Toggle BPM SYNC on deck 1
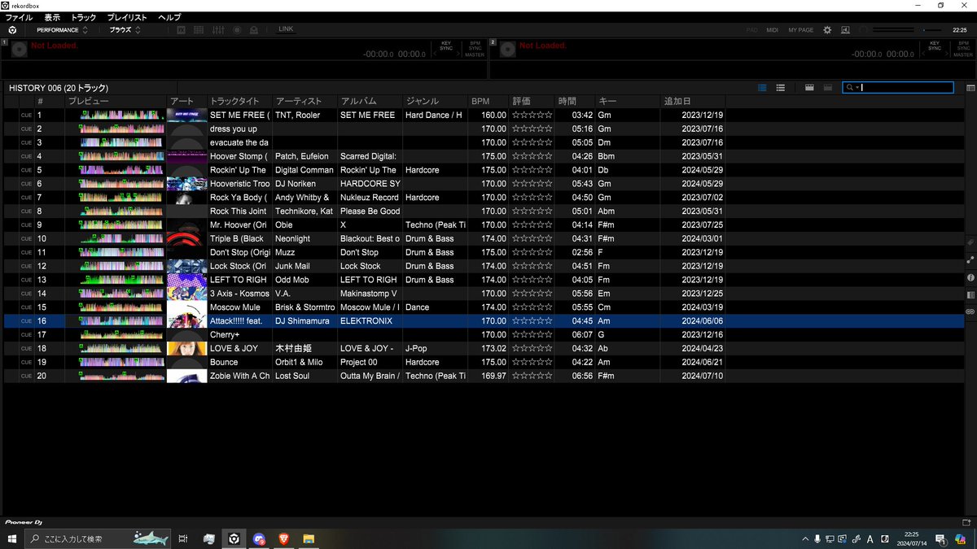Viewport: 977px width, 549px height. click(x=475, y=46)
